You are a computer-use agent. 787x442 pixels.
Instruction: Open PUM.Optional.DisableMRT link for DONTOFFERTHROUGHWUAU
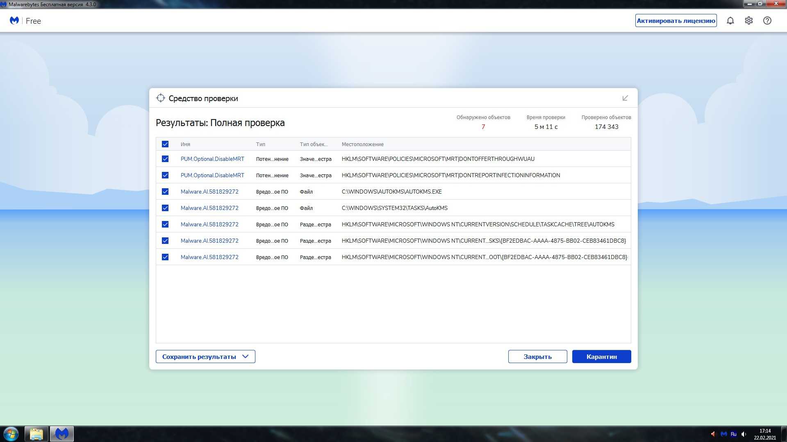coord(212,159)
